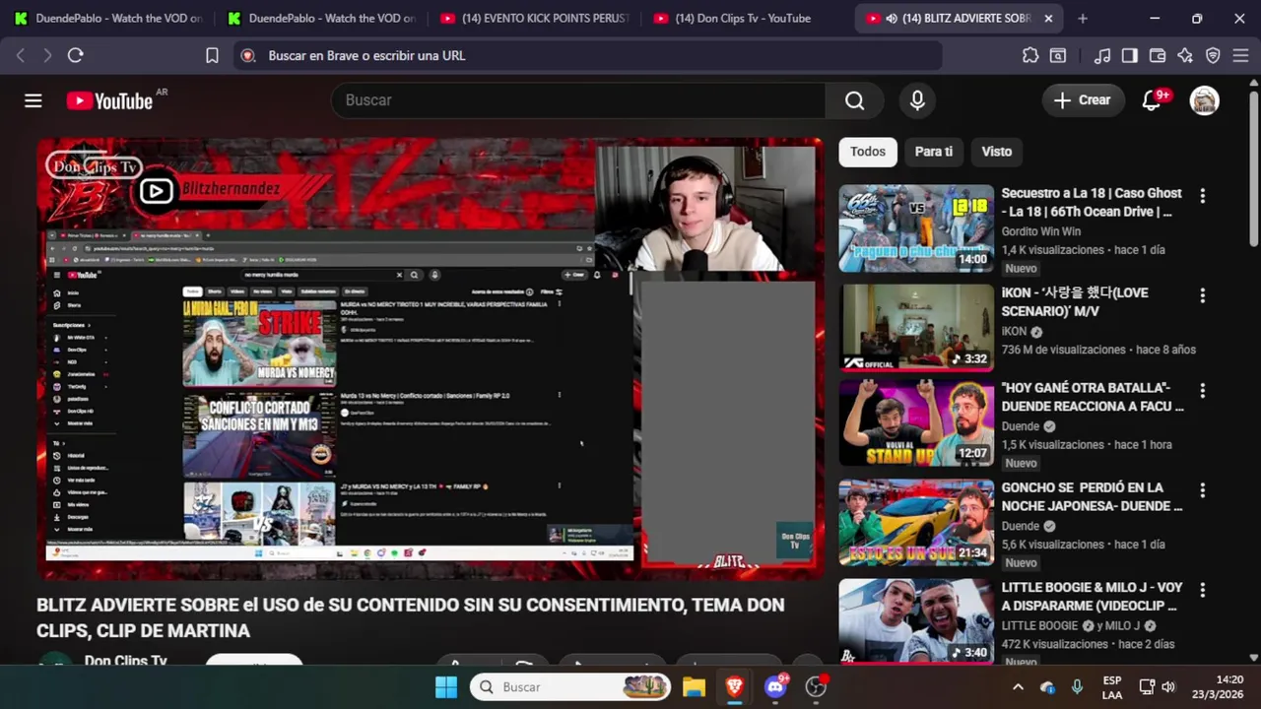The height and width of the screenshot is (709, 1261).
Task: Start voice search with the microphone icon
Action: pyautogui.click(x=917, y=100)
